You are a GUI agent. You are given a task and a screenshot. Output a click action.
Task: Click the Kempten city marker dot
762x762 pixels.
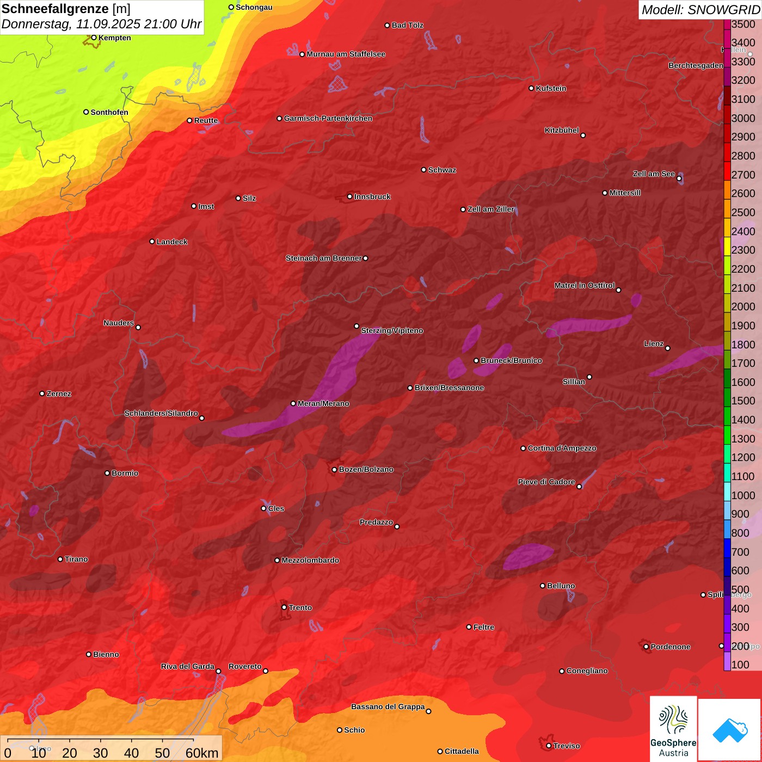(x=94, y=38)
